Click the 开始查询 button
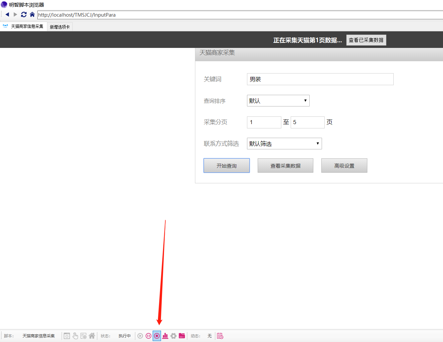443x342 pixels. pyautogui.click(x=227, y=166)
